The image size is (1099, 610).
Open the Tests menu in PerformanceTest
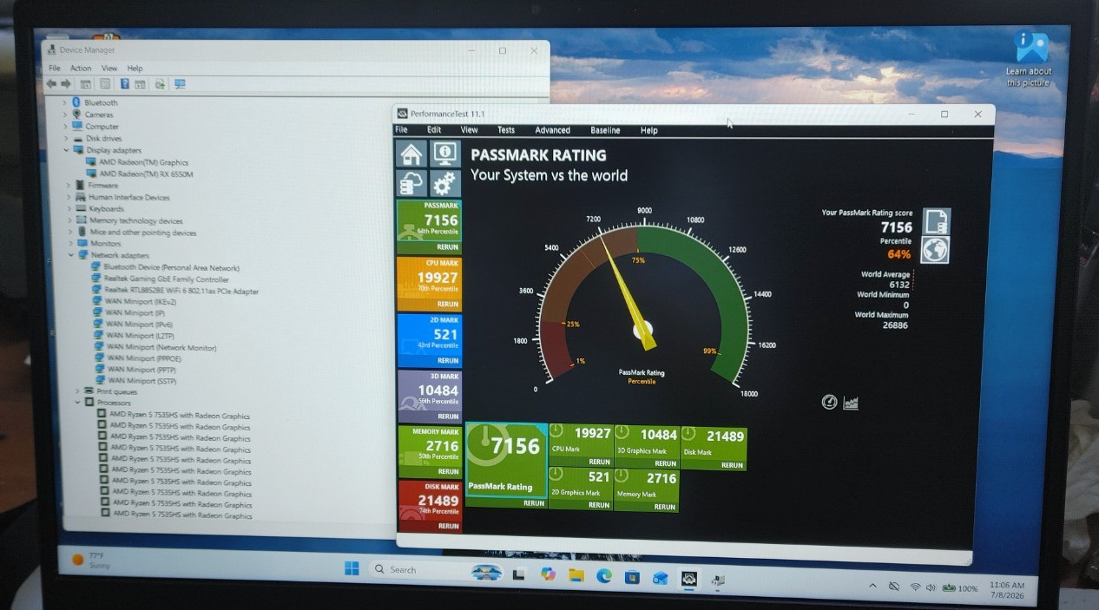tap(506, 130)
